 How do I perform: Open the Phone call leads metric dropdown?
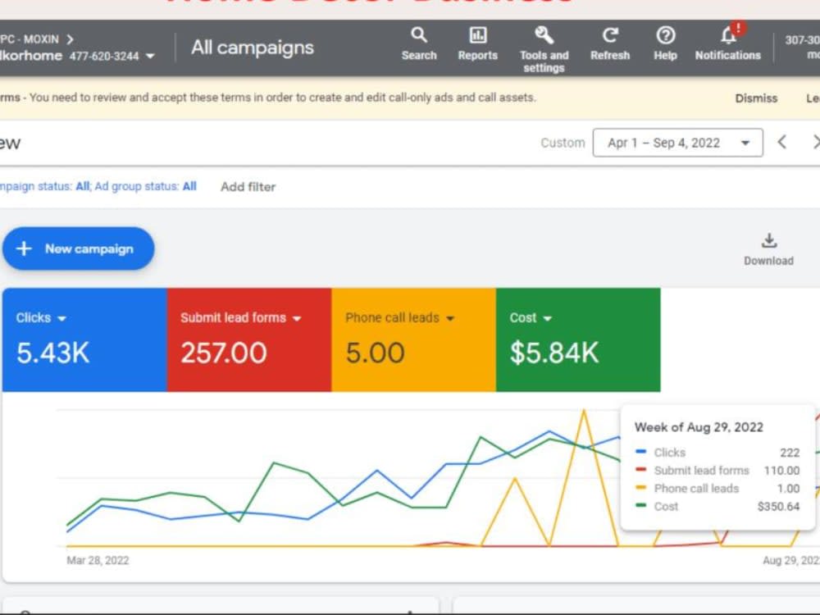(449, 318)
